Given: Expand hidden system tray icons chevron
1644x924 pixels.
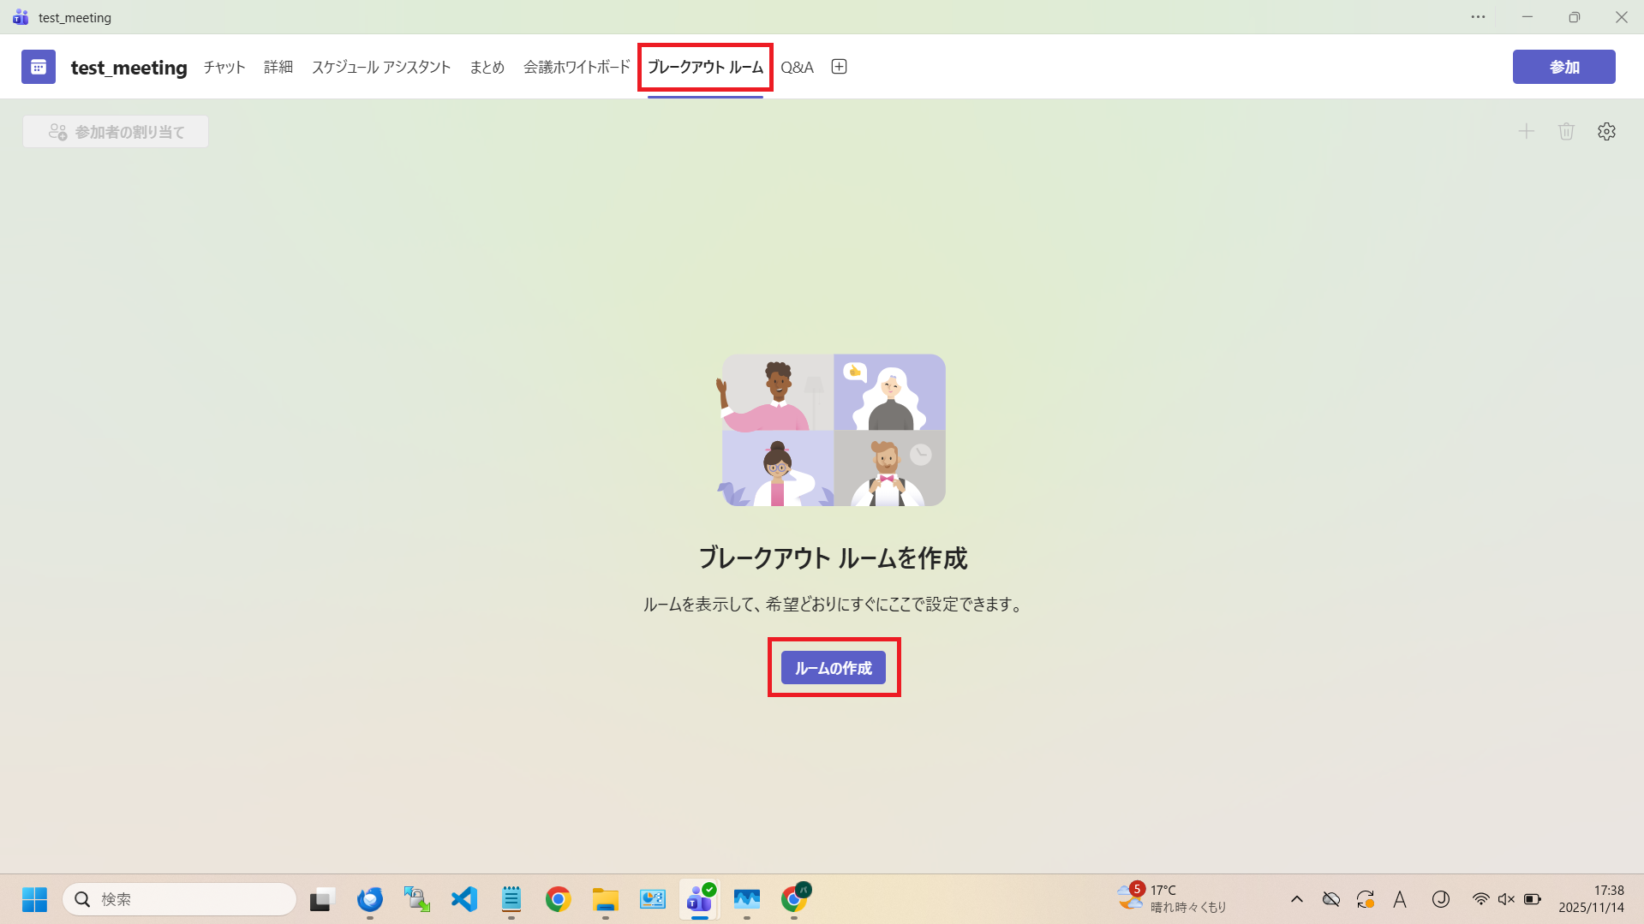Looking at the screenshot, I should pos(1296,899).
